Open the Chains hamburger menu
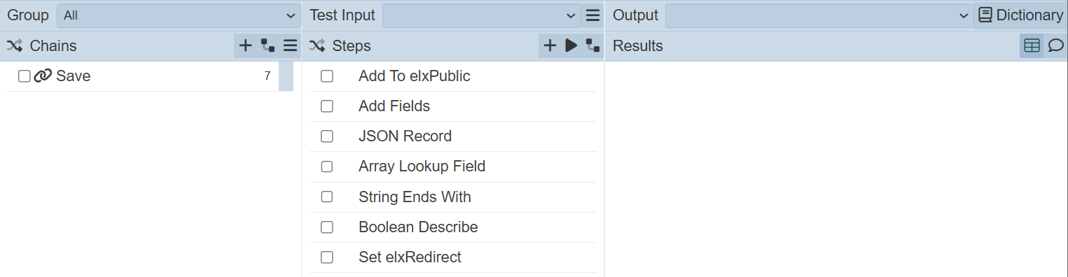1068x277 pixels. pyautogui.click(x=290, y=46)
